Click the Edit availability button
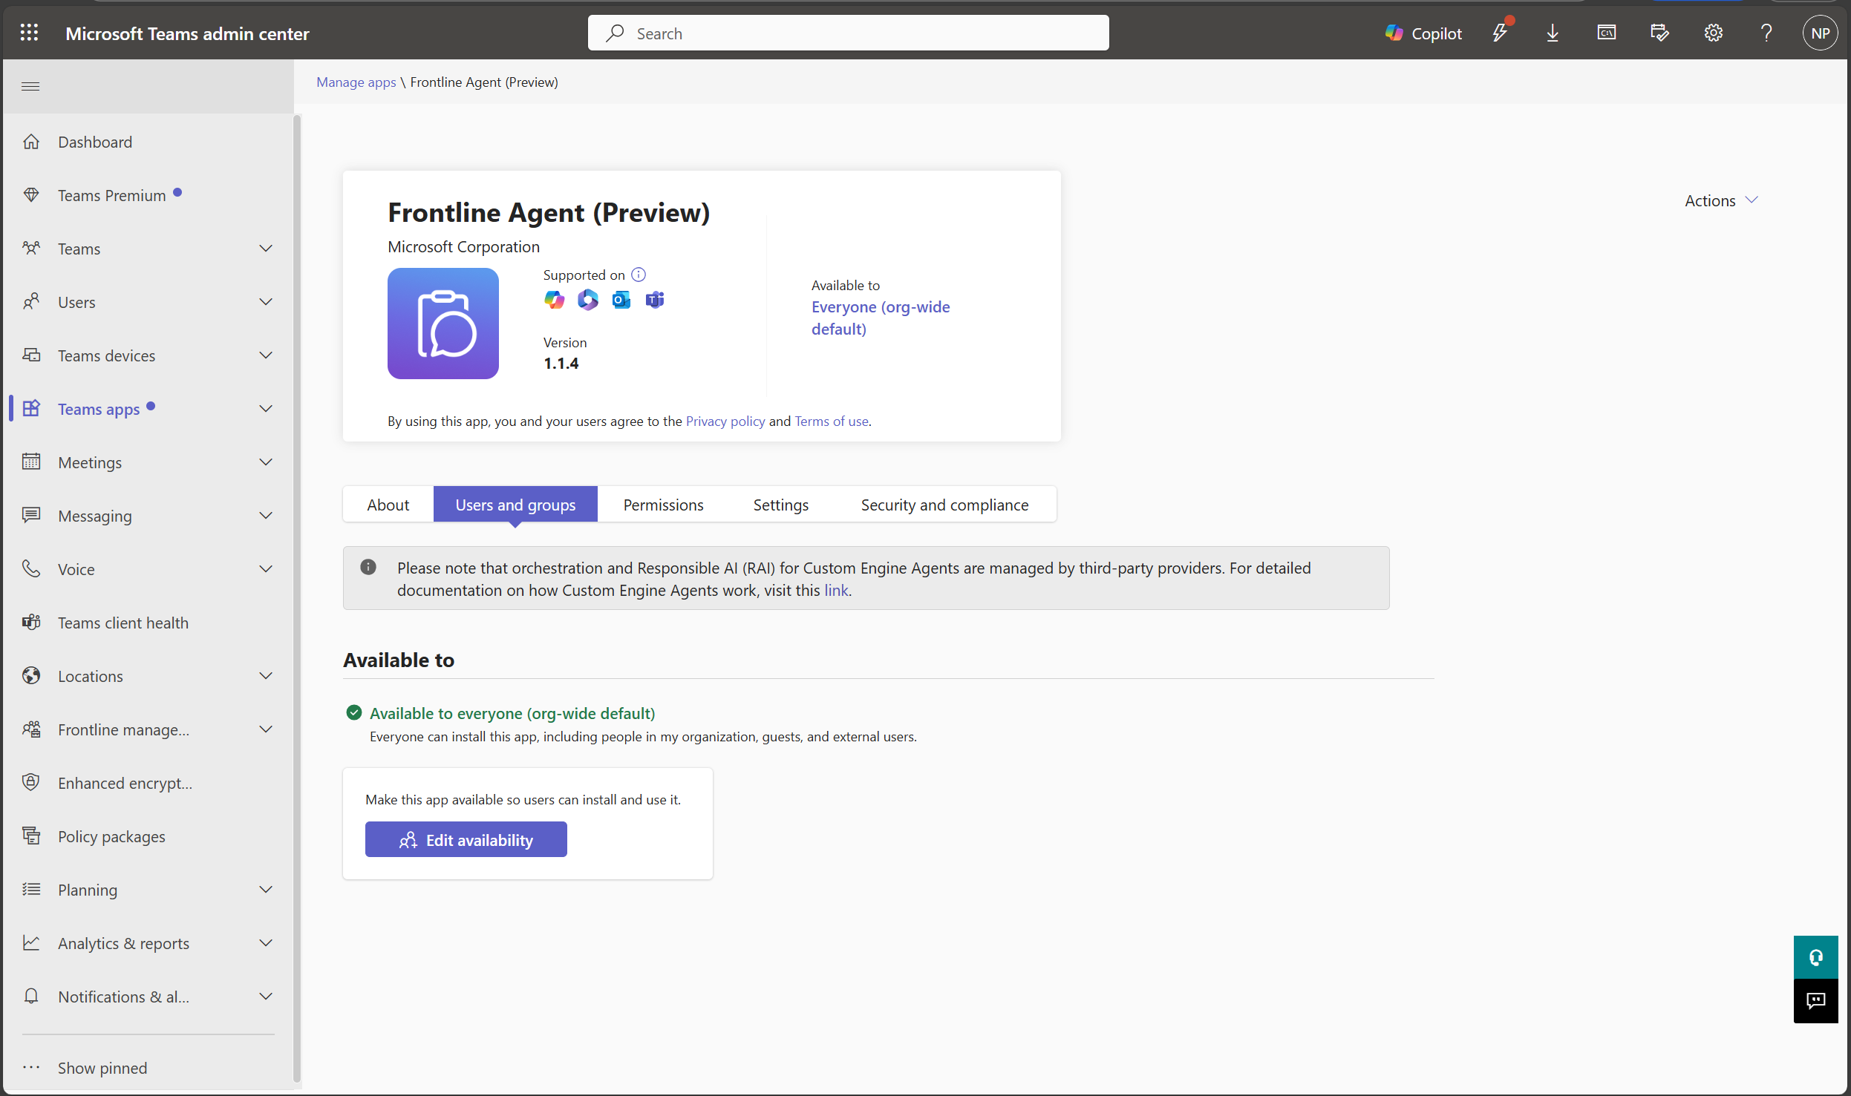The width and height of the screenshot is (1851, 1096). (x=466, y=840)
